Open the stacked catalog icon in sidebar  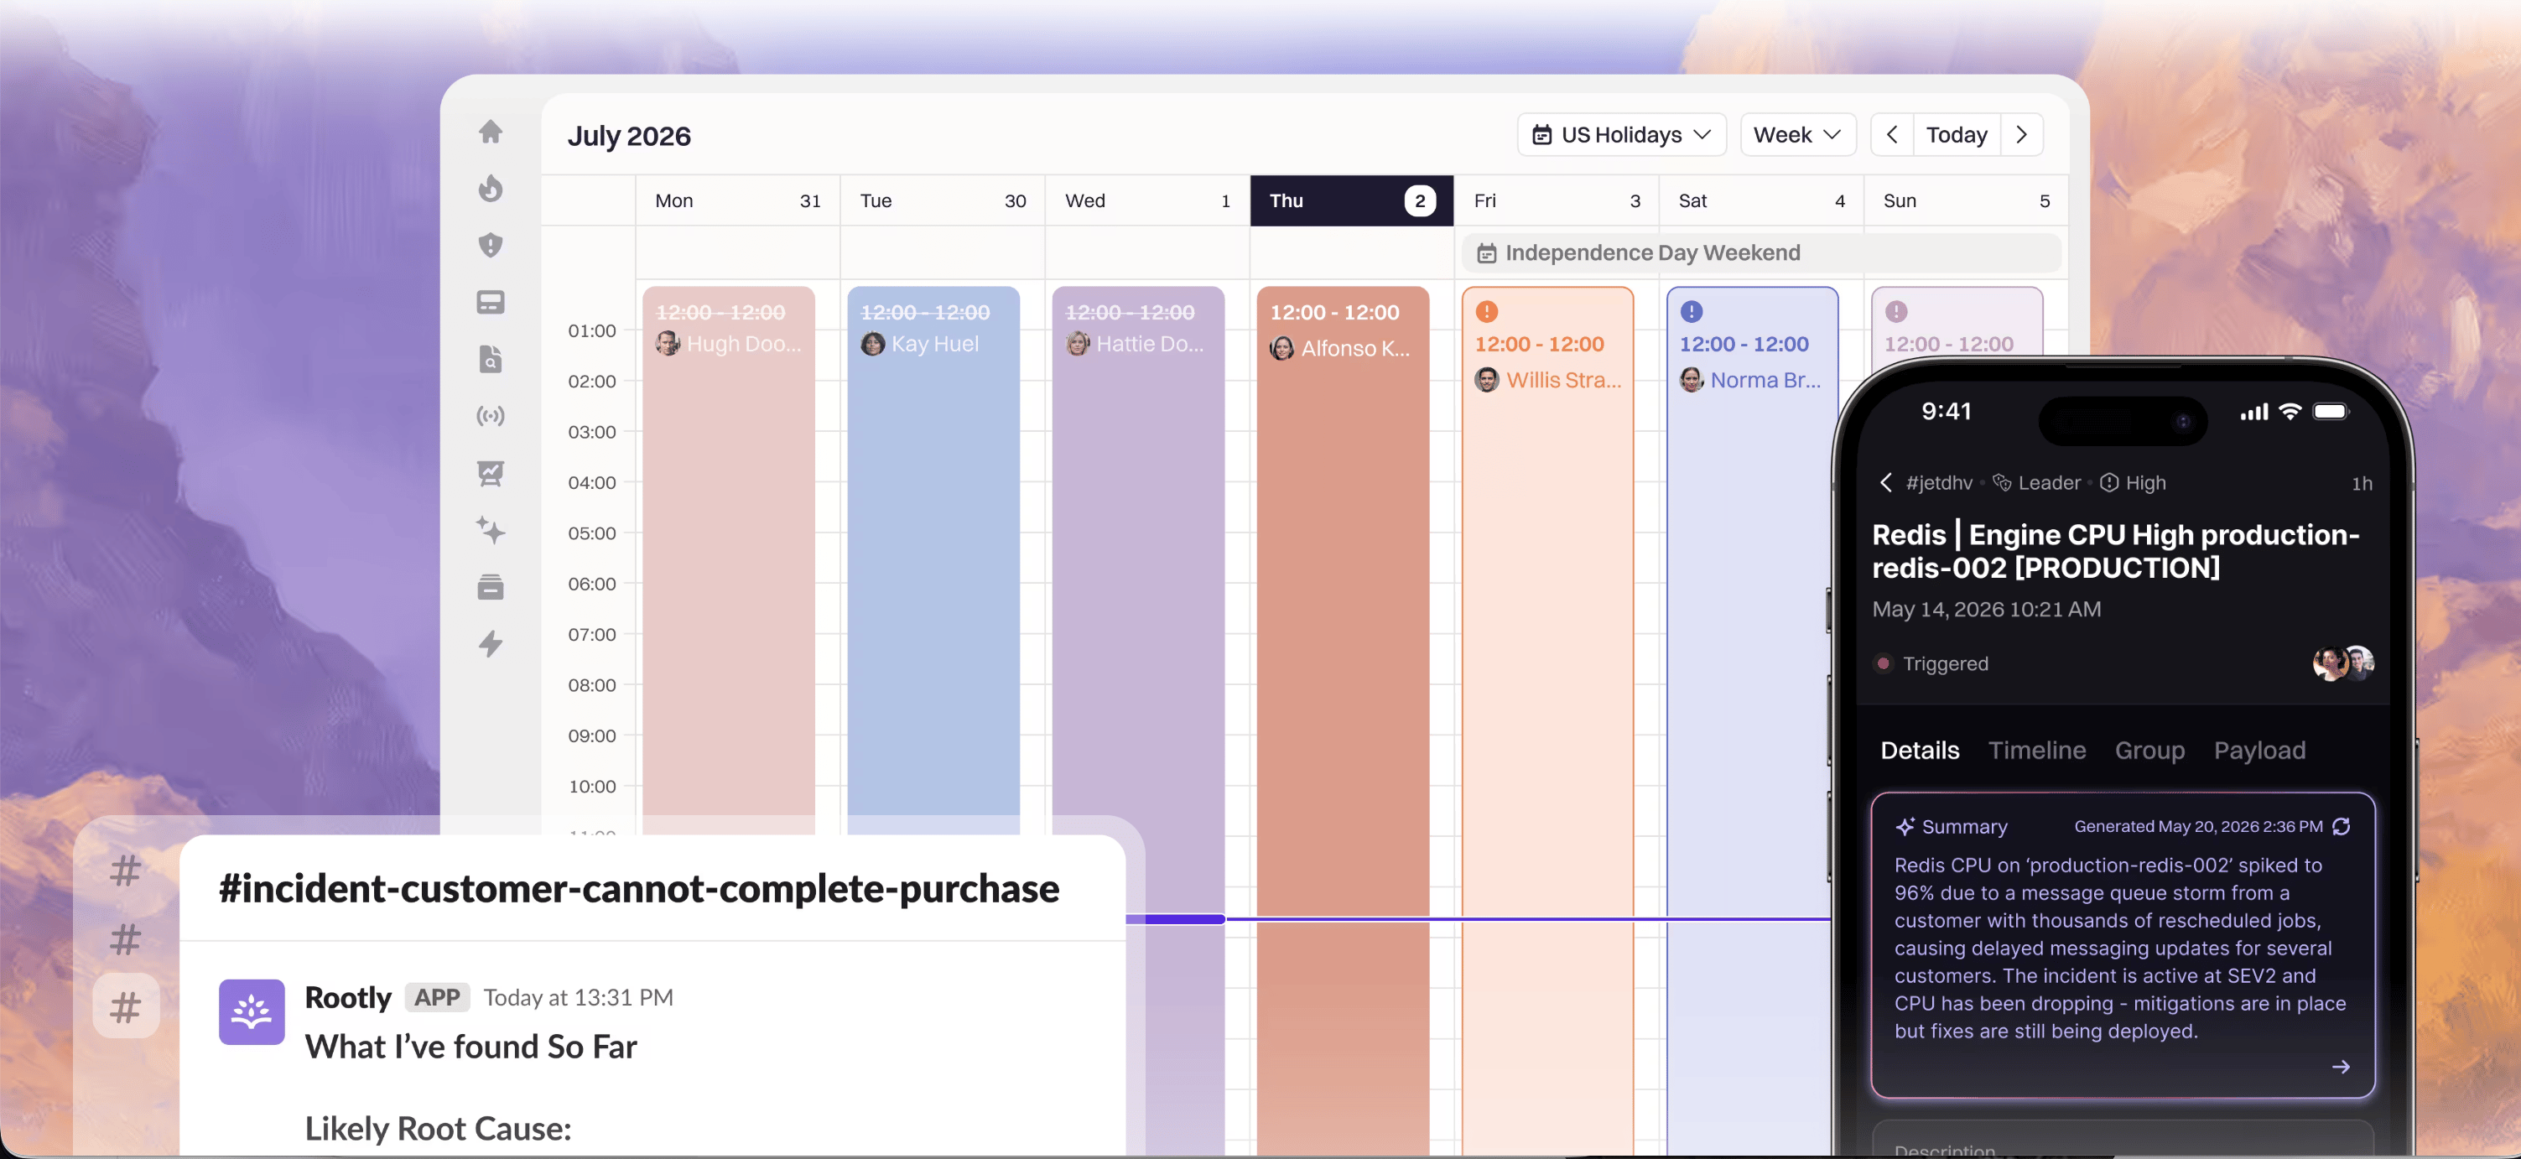[x=491, y=587]
